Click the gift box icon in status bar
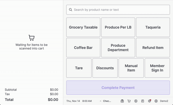This screenshot has height=105, width=173. coord(122,101)
